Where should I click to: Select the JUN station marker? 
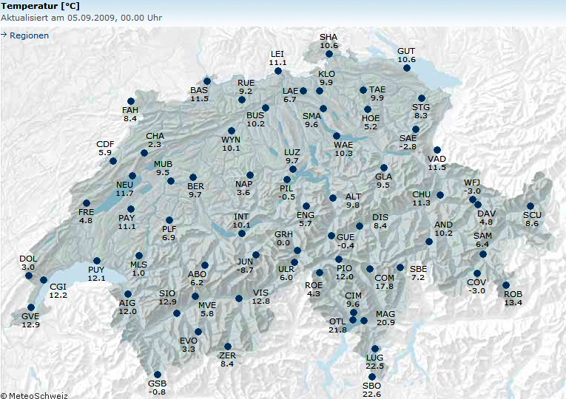pyautogui.click(x=256, y=255)
